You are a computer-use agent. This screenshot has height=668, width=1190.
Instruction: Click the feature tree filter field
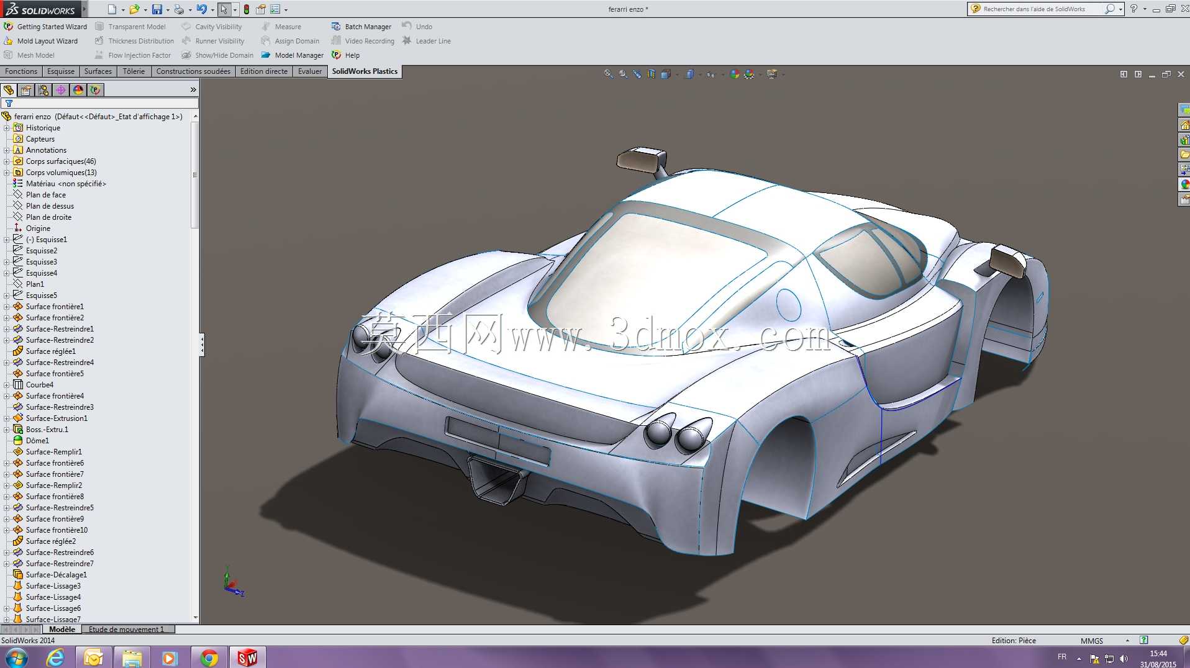pyautogui.click(x=99, y=104)
